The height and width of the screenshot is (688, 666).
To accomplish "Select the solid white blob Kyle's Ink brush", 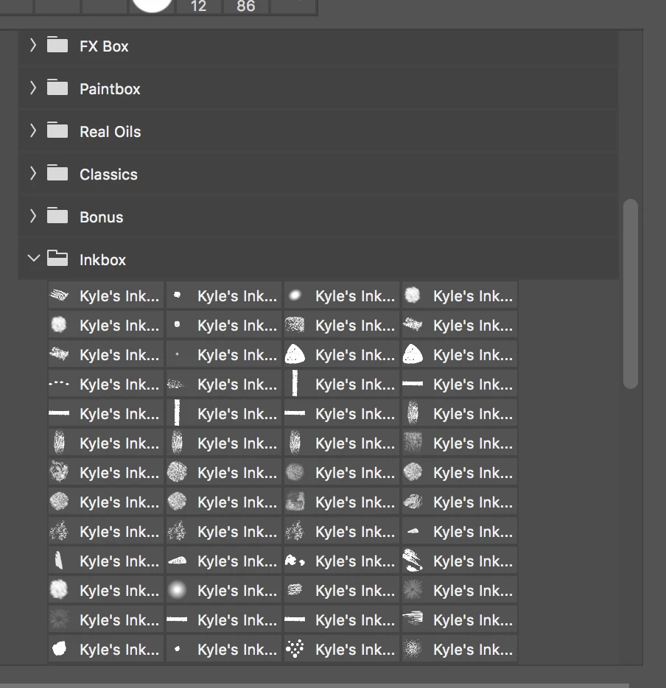I will click(x=106, y=649).
